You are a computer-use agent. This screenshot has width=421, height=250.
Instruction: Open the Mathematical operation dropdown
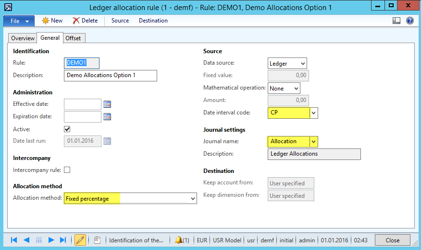coord(296,89)
